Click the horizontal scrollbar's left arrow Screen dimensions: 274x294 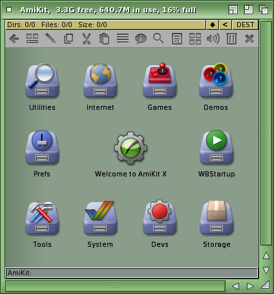[236, 286]
